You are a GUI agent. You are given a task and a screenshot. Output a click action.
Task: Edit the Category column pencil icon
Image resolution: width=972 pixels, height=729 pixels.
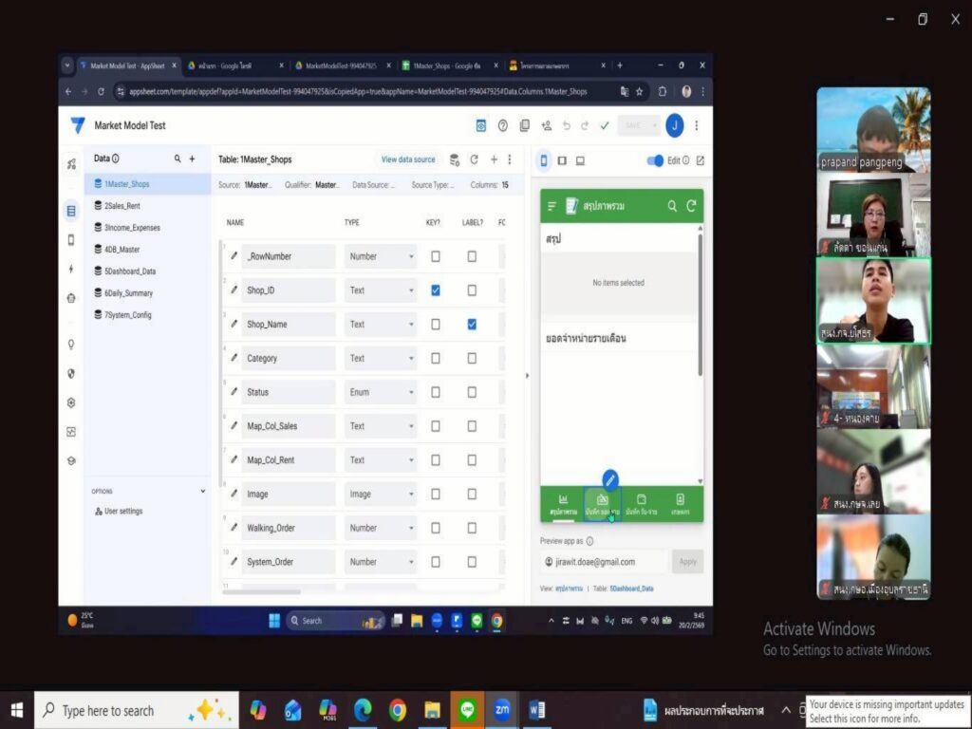(x=234, y=358)
